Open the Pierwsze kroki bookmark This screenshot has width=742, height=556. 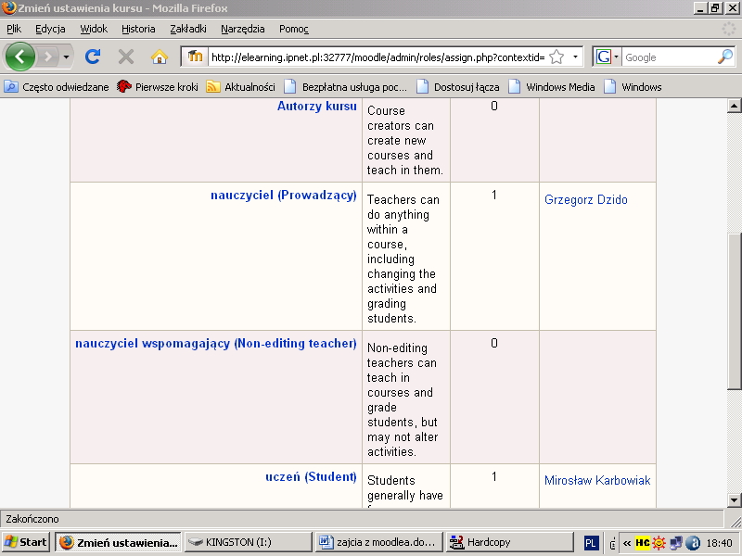coord(158,87)
